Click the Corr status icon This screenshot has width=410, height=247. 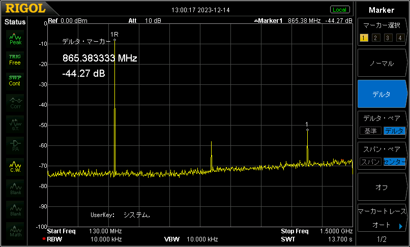[x=15, y=103]
